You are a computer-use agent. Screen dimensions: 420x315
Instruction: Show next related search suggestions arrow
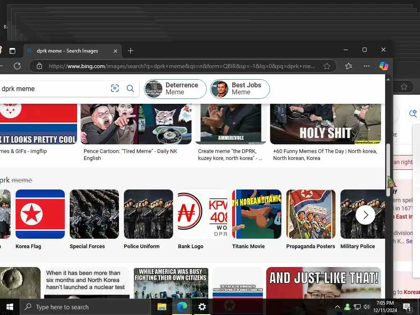[365, 215]
